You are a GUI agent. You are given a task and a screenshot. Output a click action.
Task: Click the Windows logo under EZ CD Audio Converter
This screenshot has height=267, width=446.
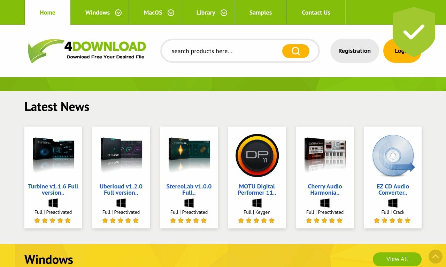pyautogui.click(x=393, y=203)
